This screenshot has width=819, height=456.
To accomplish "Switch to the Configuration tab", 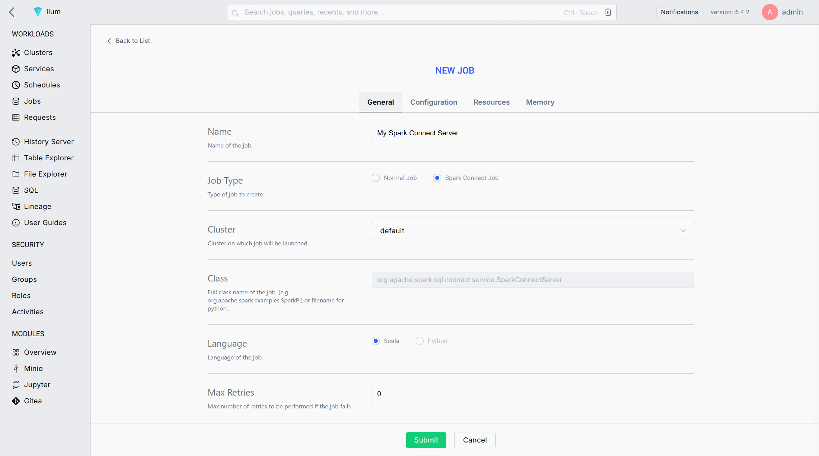I will pyautogui.click(x=433, y=102).
